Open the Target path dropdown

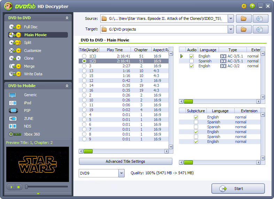(231, 29)
